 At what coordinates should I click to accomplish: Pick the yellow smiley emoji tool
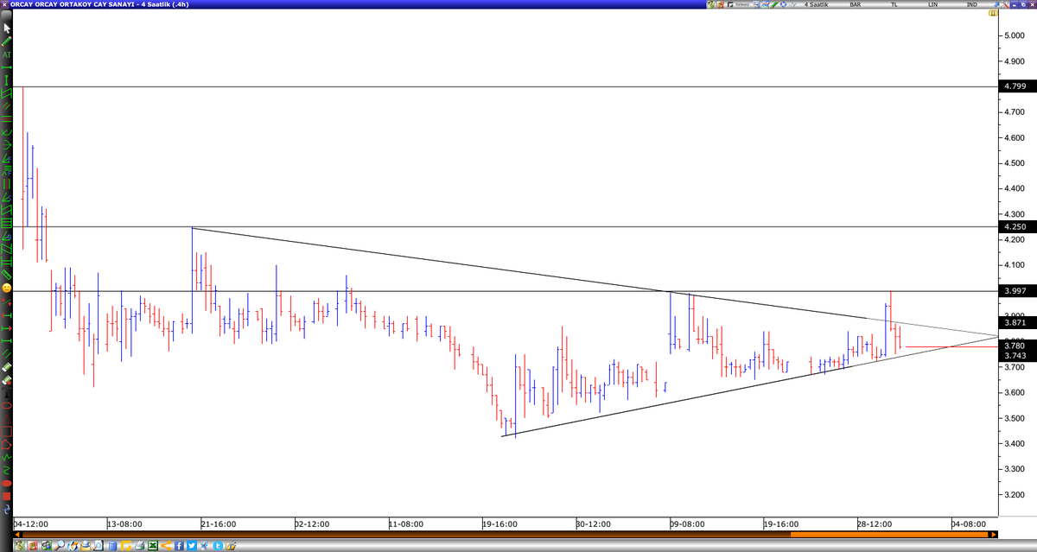(x=6, y=287)
